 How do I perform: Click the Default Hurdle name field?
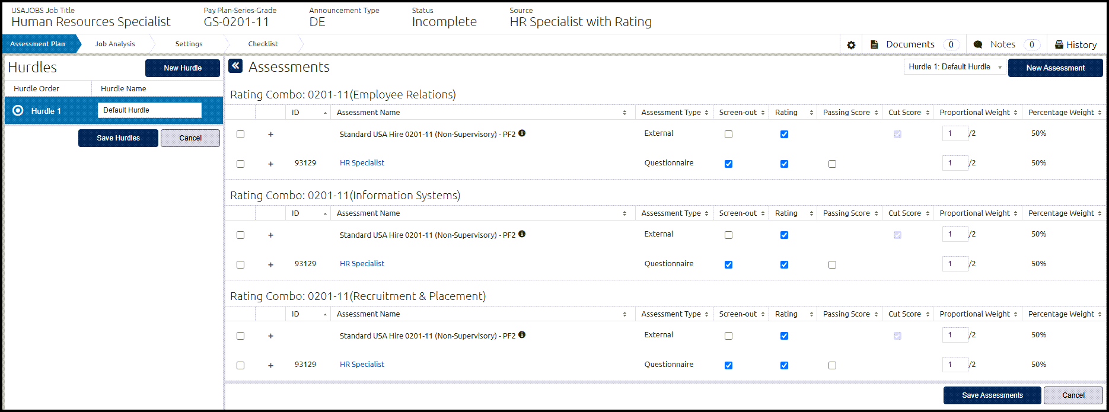[x=149, y=110]
